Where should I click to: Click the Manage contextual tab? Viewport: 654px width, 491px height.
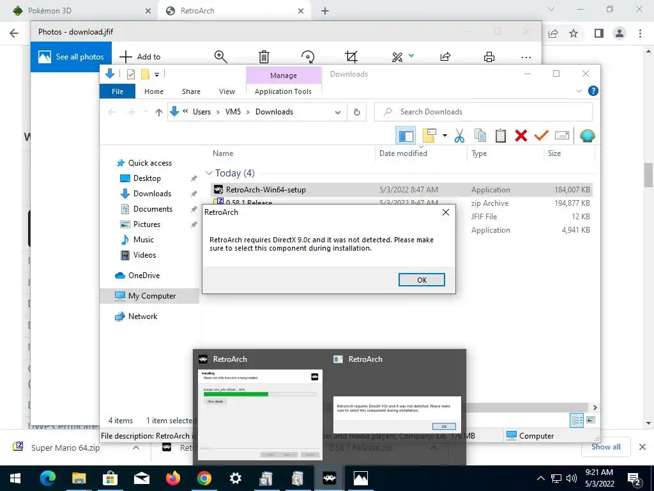coord(284,75)
